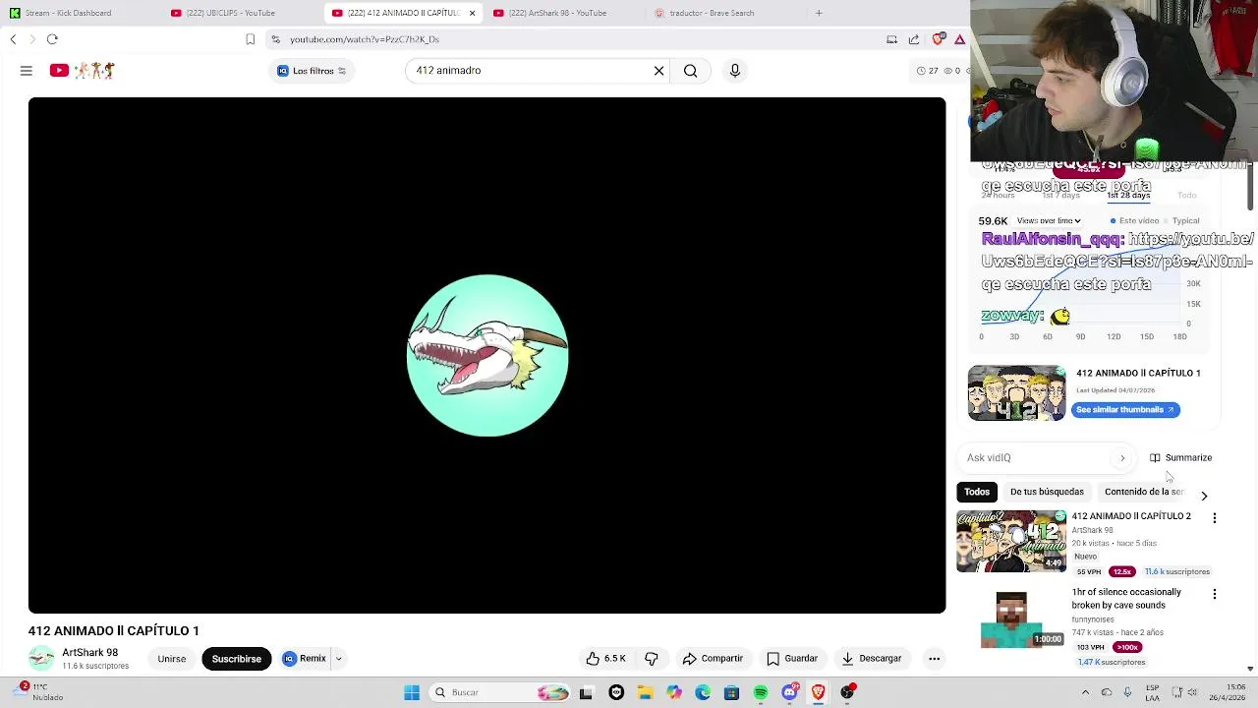Click the Remix vidIQ button
1258x708 pixels.
[x=305, y=659]
